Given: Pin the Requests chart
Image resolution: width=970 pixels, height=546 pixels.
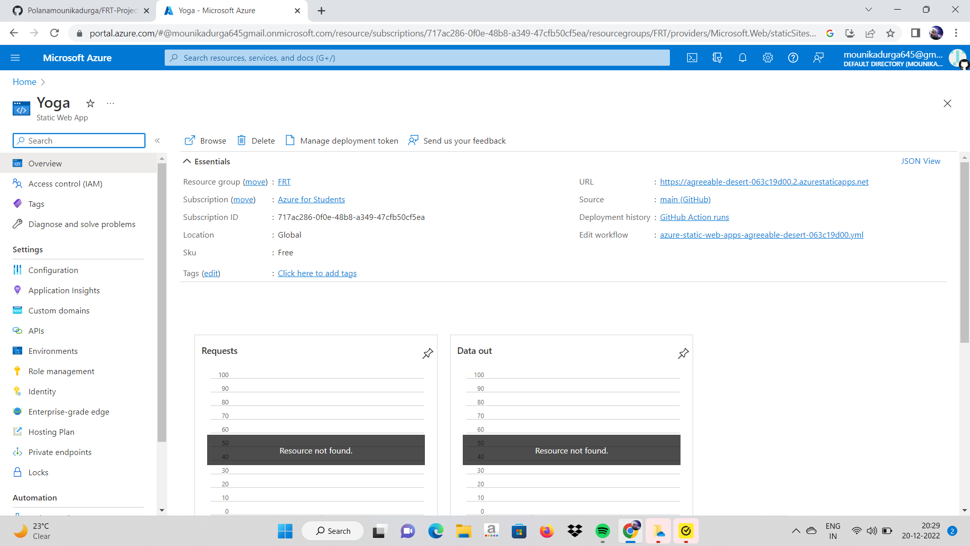Looking at the screenshot, I should (x=427, y=353).
